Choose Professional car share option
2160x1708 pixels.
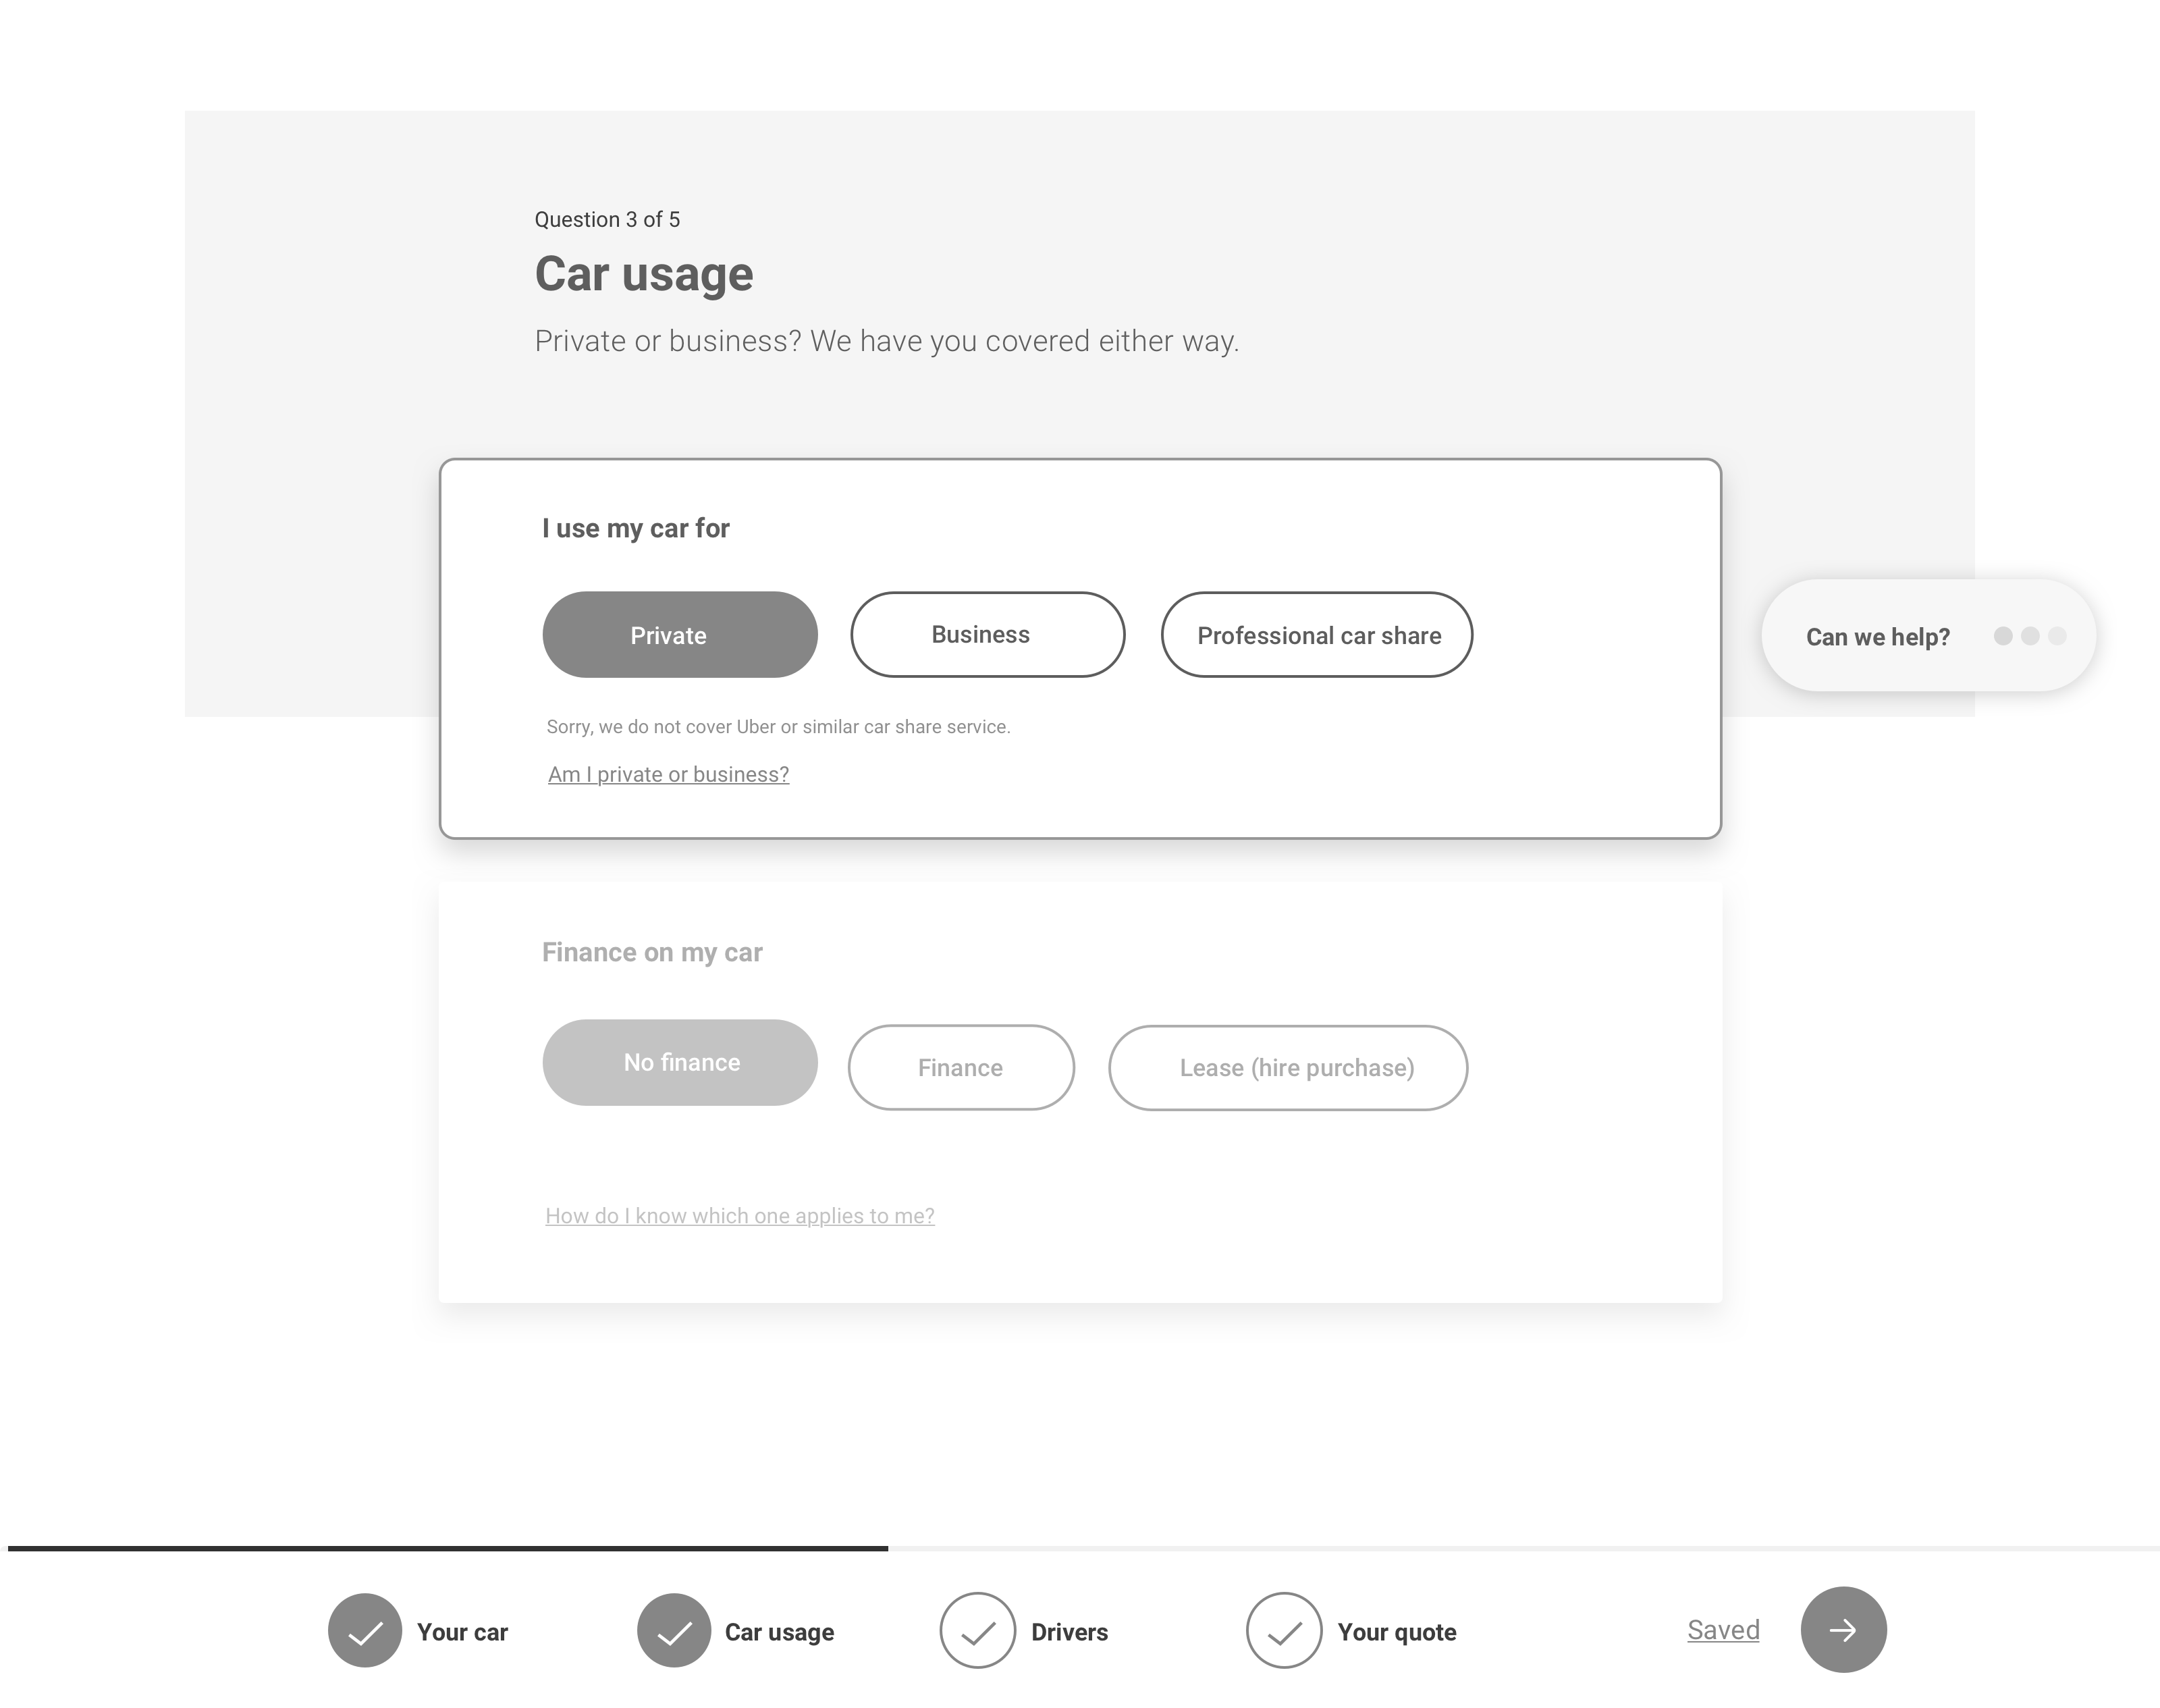point(1316,634)
